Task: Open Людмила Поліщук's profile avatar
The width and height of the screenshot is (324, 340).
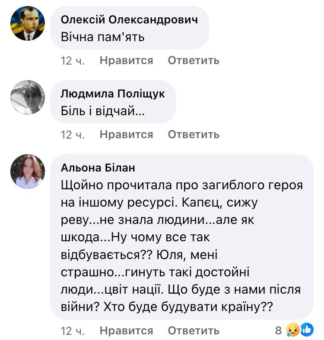Action: 28,97
